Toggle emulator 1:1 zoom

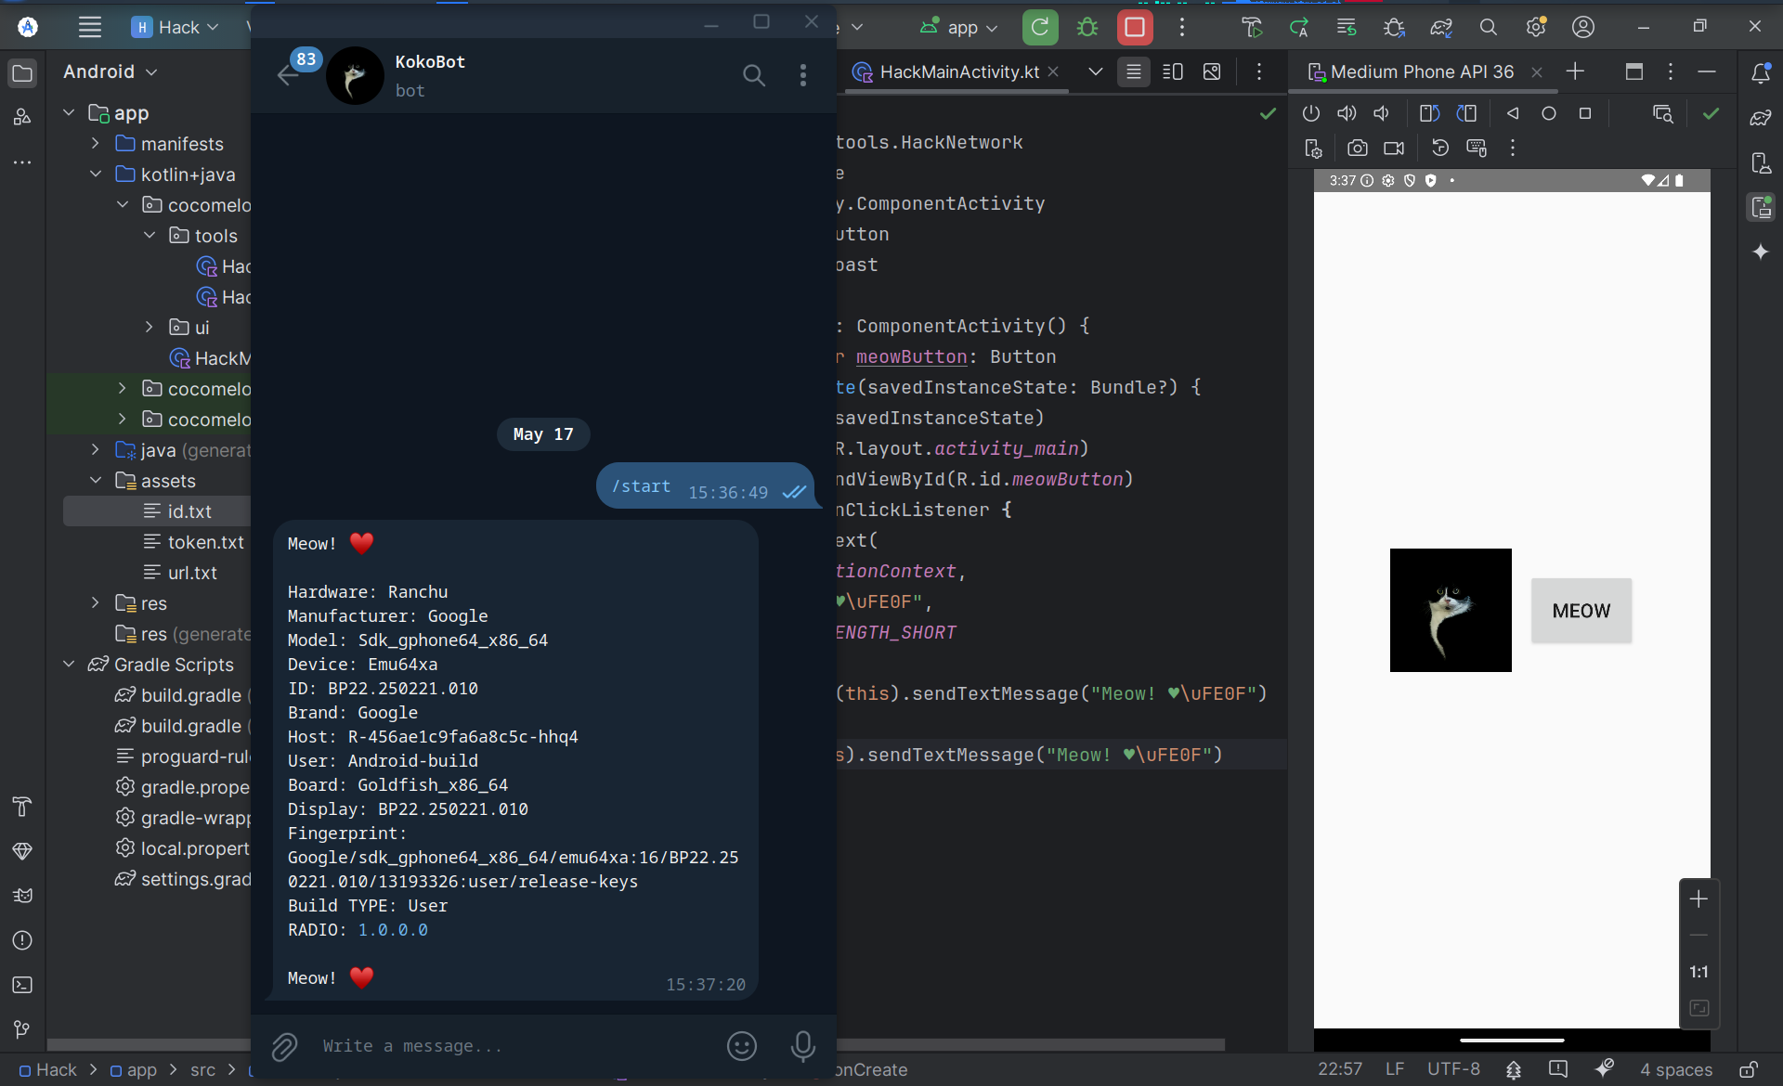[x=1698, y=972]
